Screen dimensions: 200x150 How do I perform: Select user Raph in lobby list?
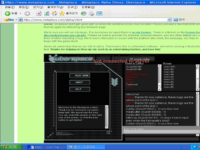point(129,79)
